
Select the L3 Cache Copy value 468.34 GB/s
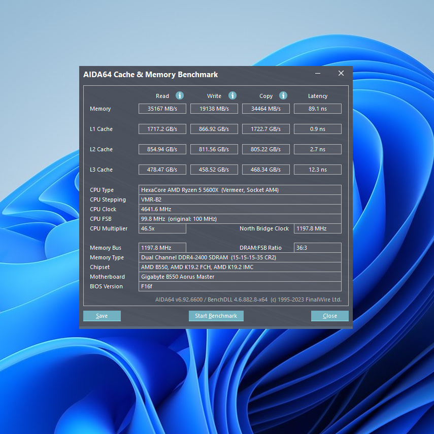265,170
